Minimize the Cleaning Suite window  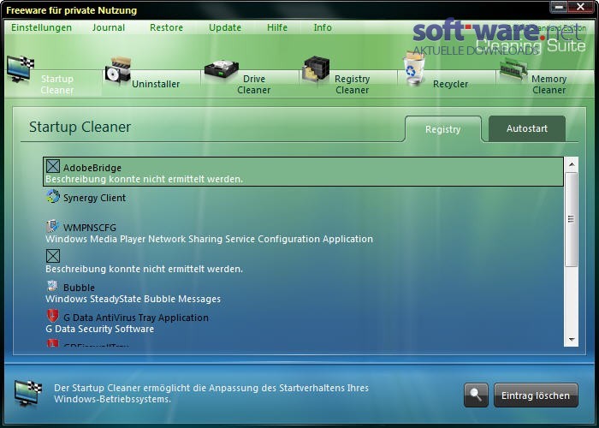point(559,7)
